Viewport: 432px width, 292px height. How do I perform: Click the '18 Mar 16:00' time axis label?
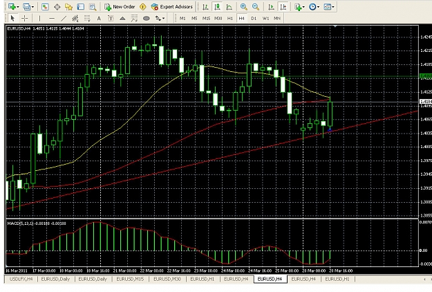click(x=98, y=271)
